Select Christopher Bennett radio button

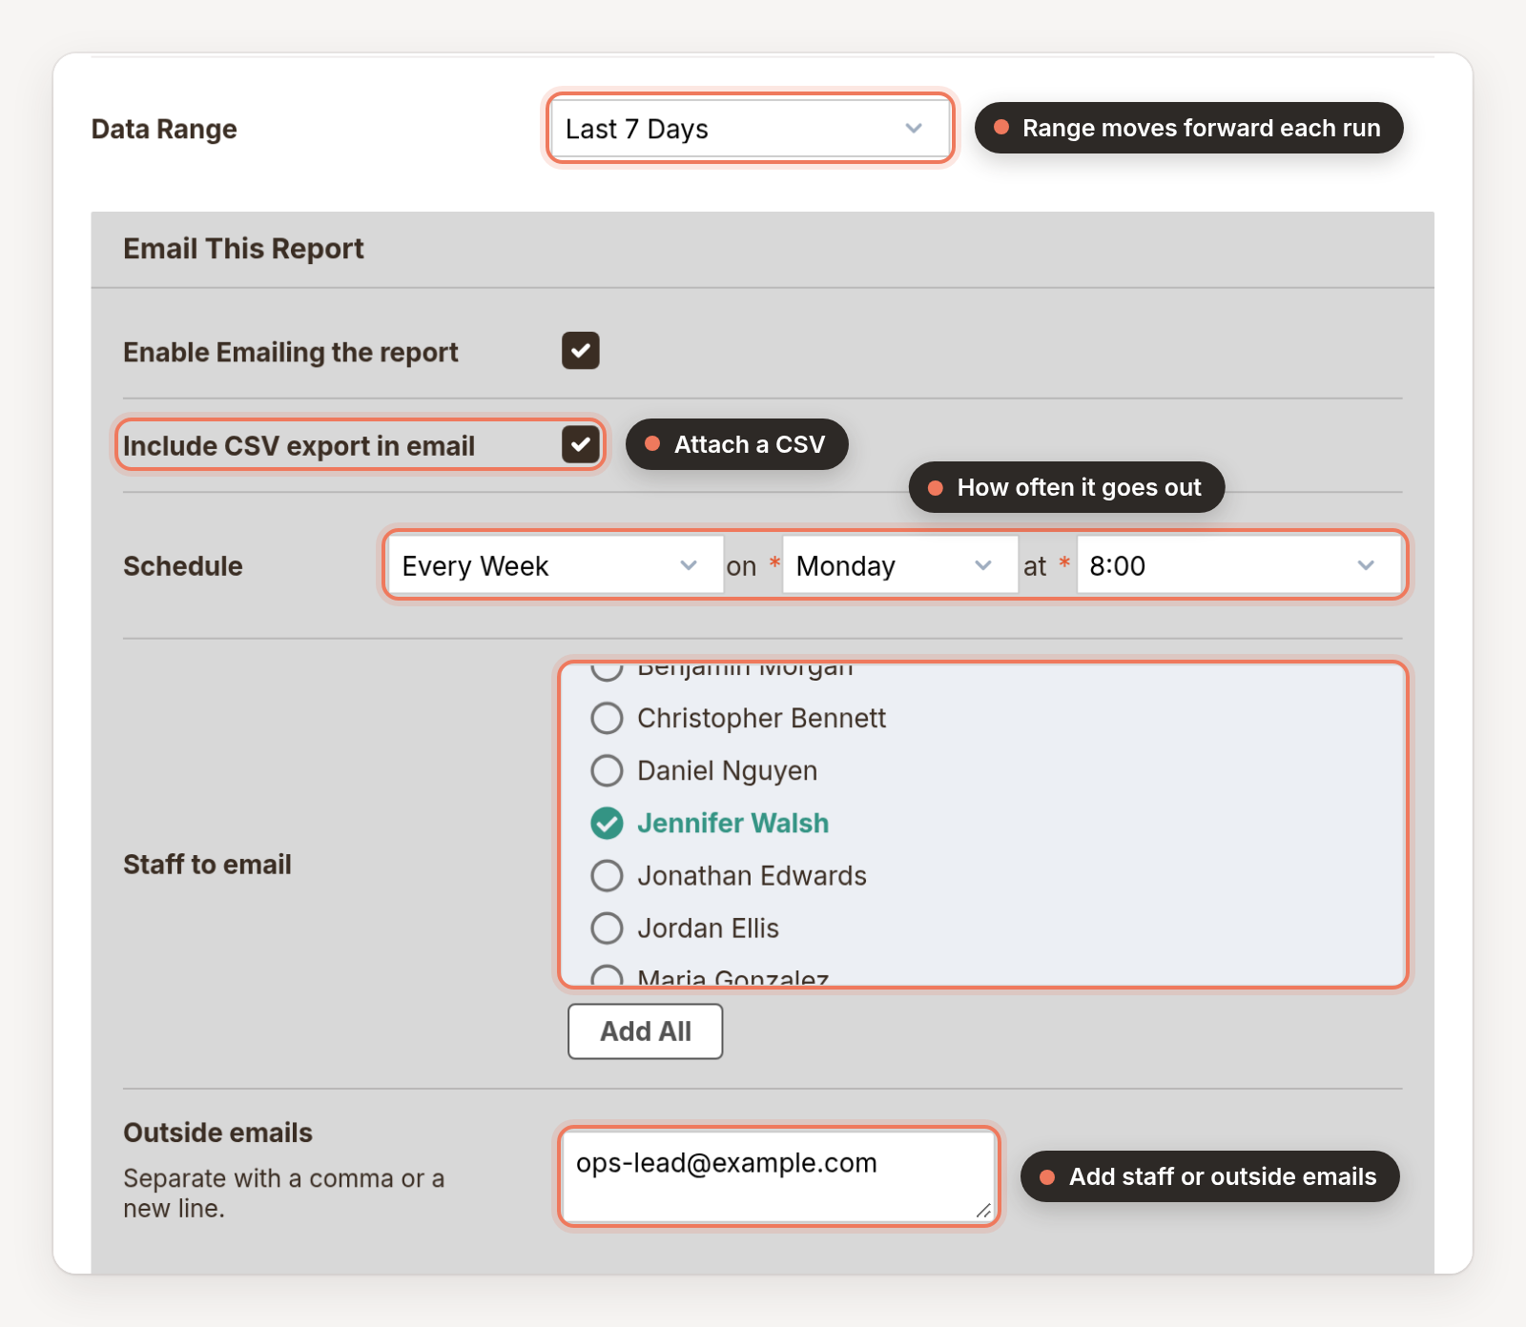(x=607, y=718)
